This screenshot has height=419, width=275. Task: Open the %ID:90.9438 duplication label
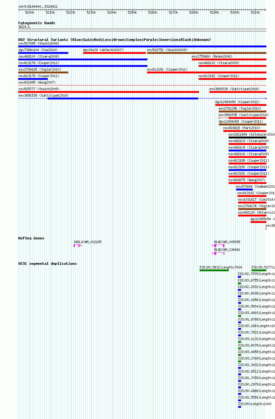click(x=256, y=293)
